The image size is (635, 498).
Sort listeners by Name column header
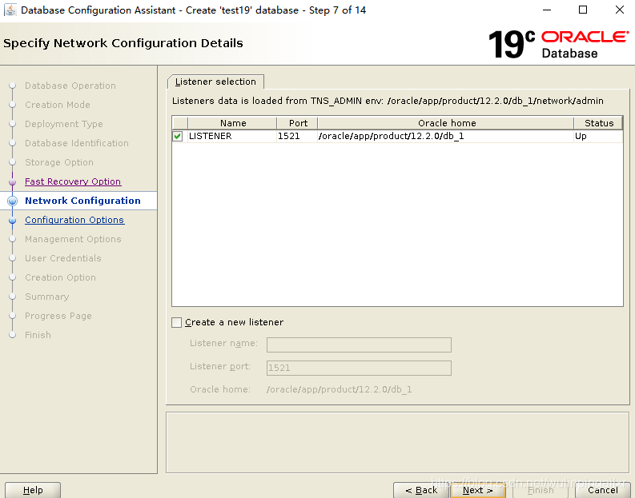[232, 123]
